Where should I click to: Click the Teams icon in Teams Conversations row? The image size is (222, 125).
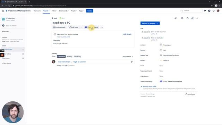161,81
